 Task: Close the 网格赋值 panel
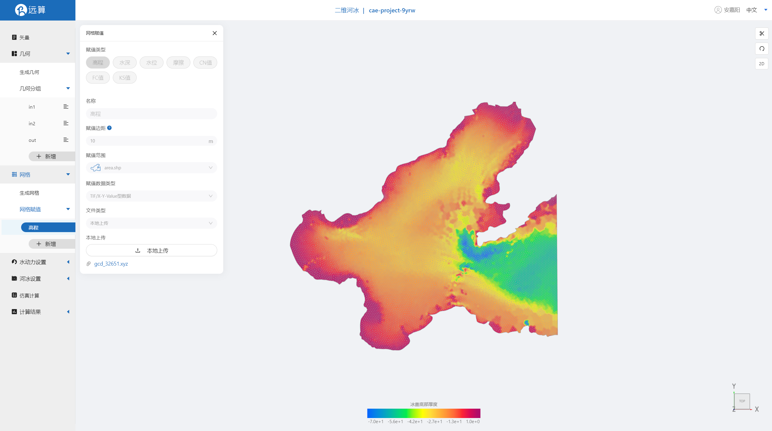click(x=215, y=33)
